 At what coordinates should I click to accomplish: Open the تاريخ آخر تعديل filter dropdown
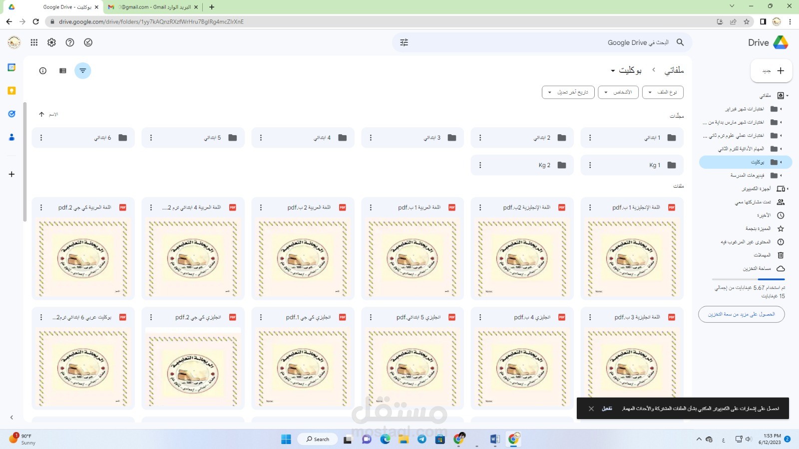coord(568,92)
